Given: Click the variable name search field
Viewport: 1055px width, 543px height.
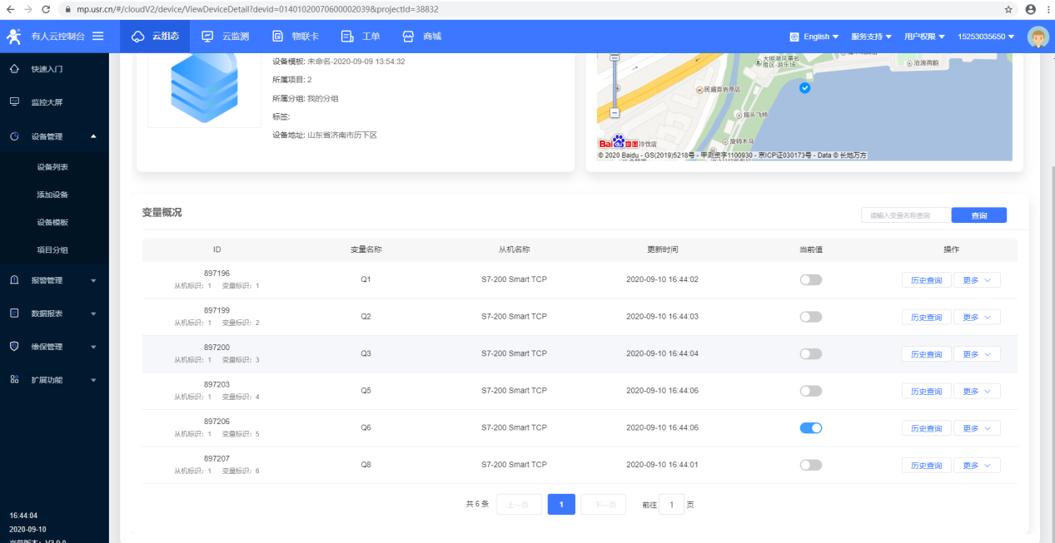Looking at the screenshot, I should click(x=906, y=215).
